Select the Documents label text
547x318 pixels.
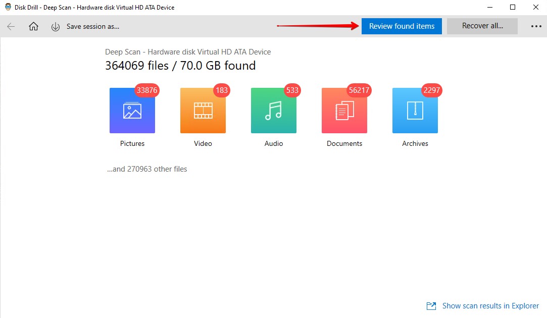click(x=344, y=143)
